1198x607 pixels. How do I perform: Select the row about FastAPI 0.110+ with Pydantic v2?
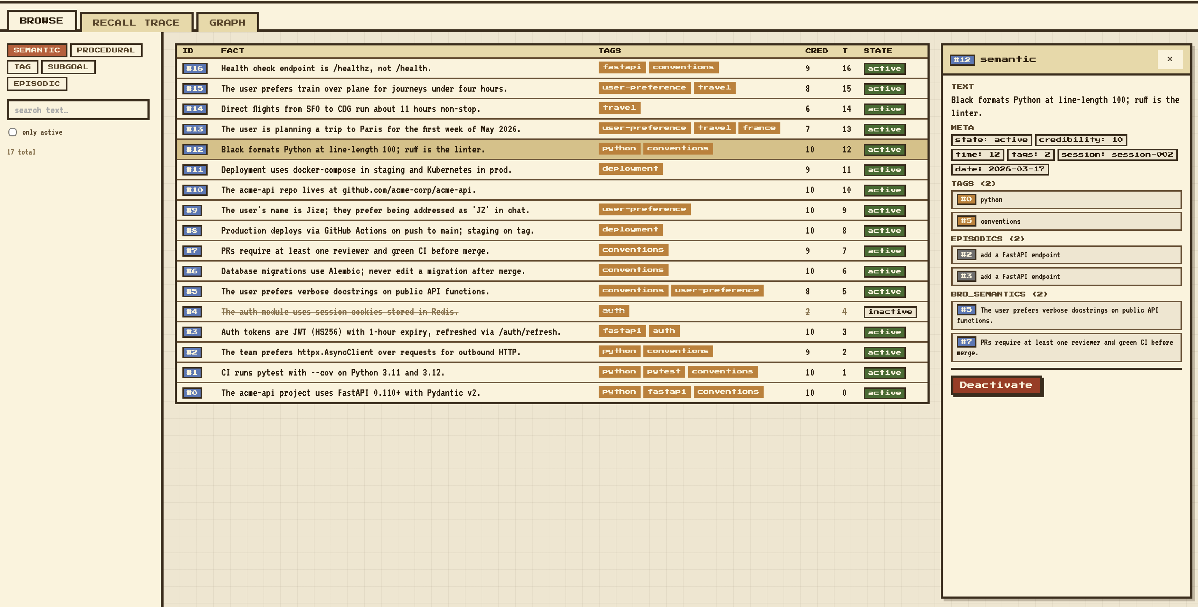pos(552,393)
